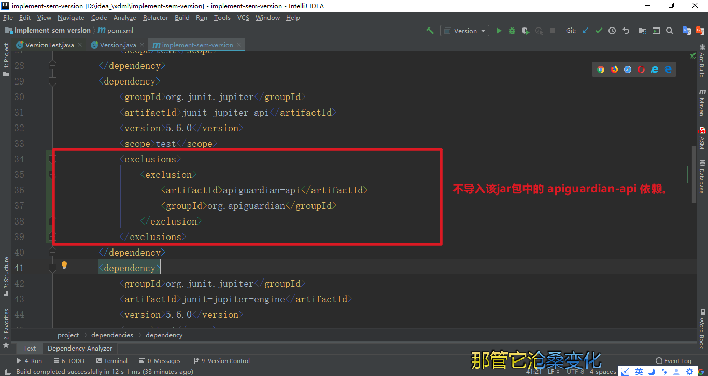Click the green inspection checkmark indicator
This screenshot has height=376, width=708.
tap(693, 55)
